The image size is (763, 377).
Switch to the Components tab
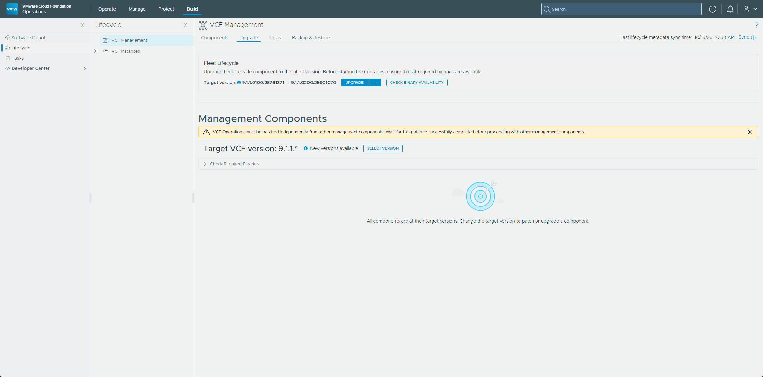coord(215,38)
